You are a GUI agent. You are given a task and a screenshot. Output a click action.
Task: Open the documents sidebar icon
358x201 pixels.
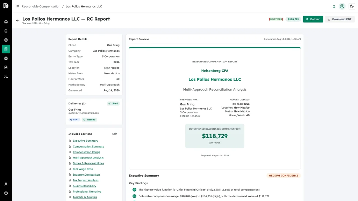click(6, 67)
